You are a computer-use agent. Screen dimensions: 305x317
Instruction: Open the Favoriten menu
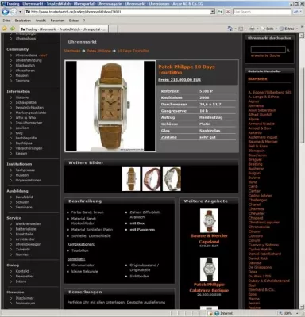[x=57, y=21]
